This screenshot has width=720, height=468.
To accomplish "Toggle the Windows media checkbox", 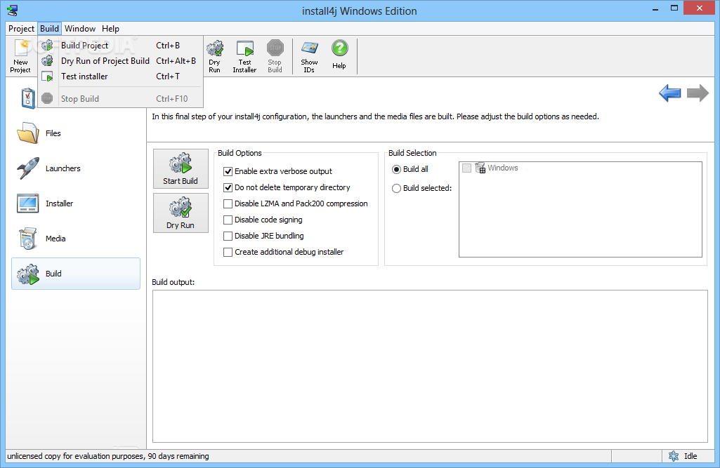I will [x=466, y=168].
